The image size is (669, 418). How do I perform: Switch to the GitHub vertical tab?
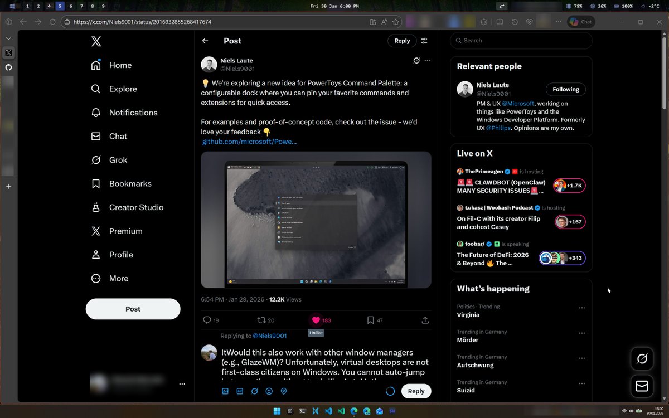pos(8,67)
